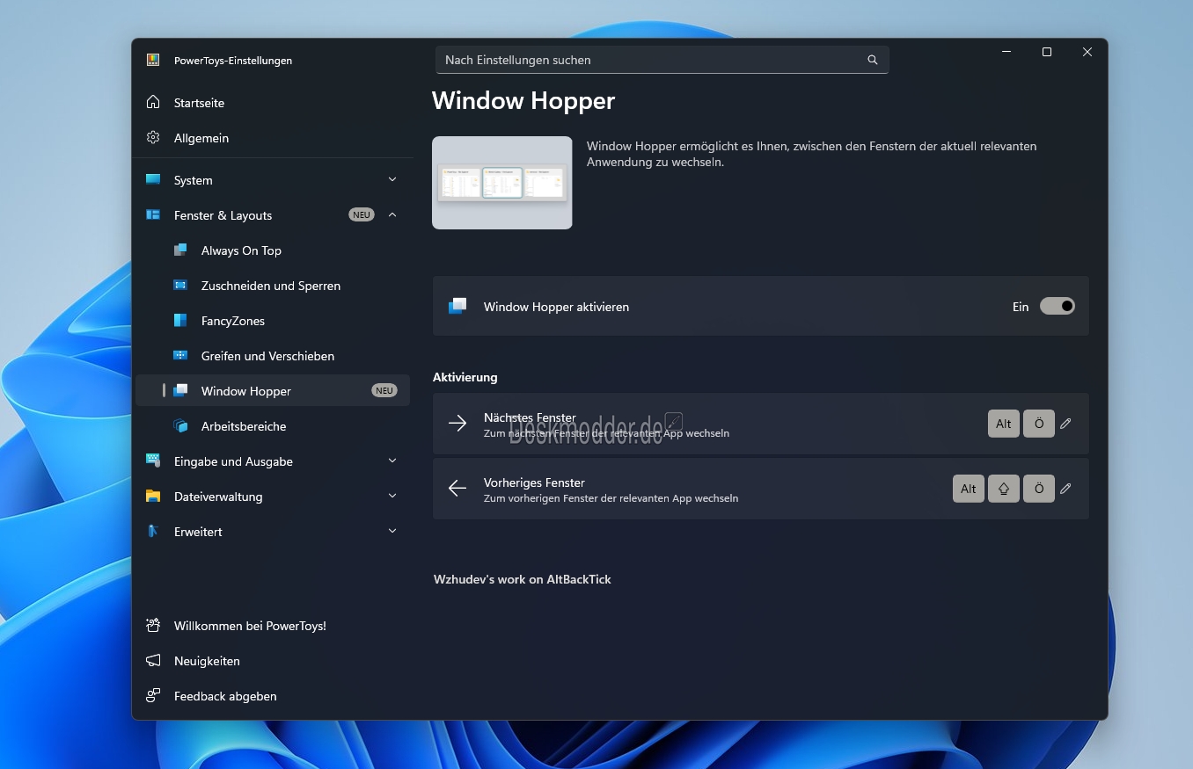Click the PowerToys-Einstellungen window title
The image size is (1193, 769).
(x=233, y=61)
